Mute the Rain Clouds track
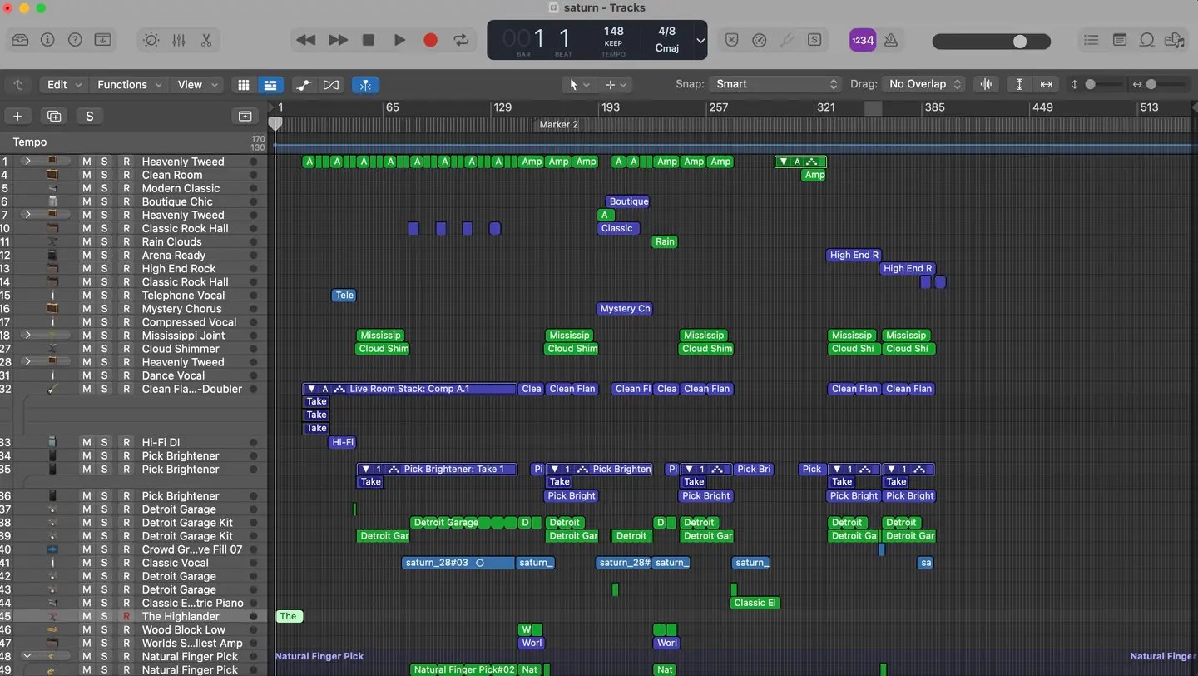 [87, 241]
